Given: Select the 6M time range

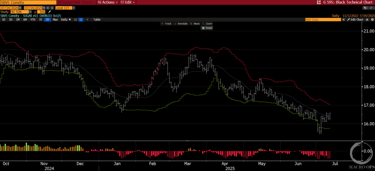Looking at the screenshot, I should (x=25, y=20).
